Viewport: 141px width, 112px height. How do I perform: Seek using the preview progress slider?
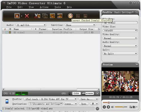[120, 102]
